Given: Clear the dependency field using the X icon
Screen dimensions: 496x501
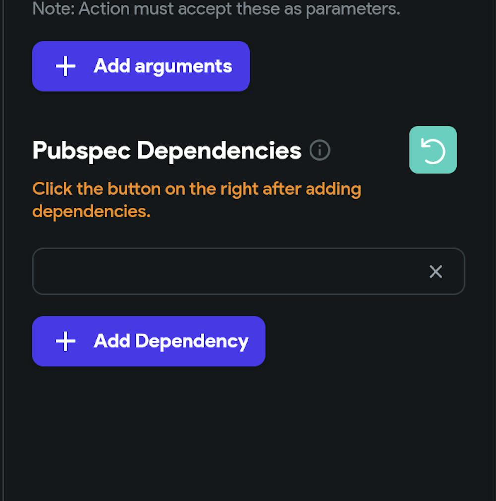Looking at the screenshot, I should [435, 271].
